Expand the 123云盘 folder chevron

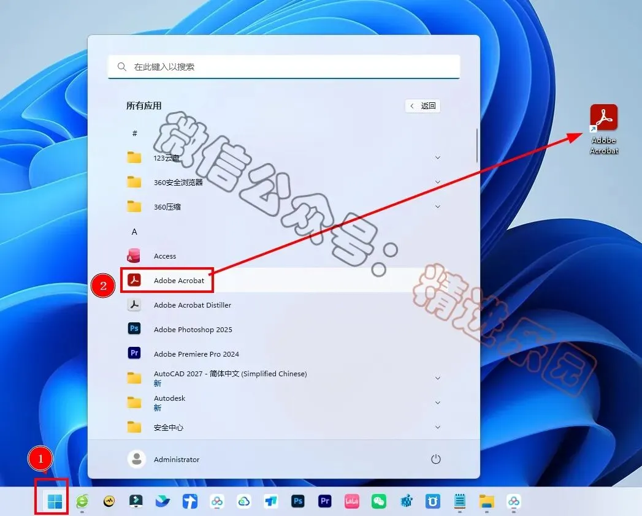438,157
